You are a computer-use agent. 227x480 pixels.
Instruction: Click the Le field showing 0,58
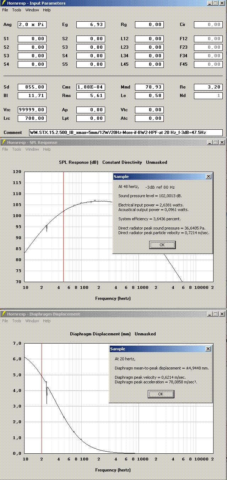tap(149, 96)
